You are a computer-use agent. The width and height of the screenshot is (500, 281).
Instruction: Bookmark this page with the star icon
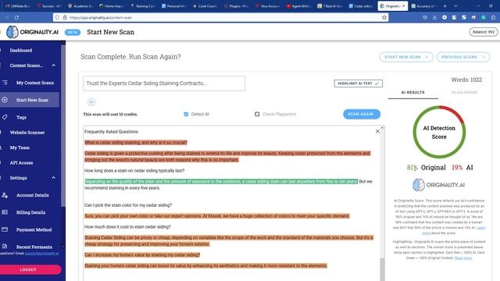pos(384,17)
